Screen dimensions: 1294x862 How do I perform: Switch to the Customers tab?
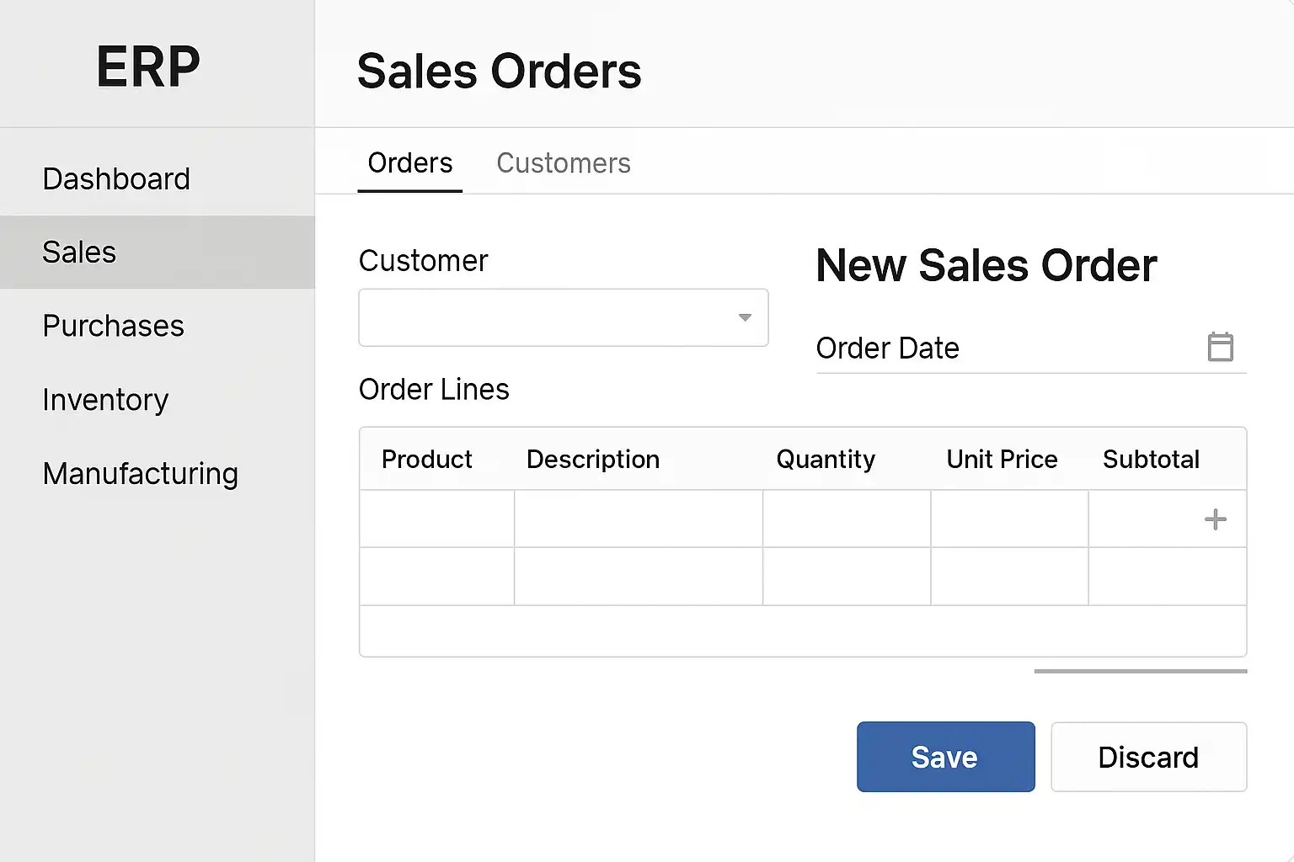[563, 163]
